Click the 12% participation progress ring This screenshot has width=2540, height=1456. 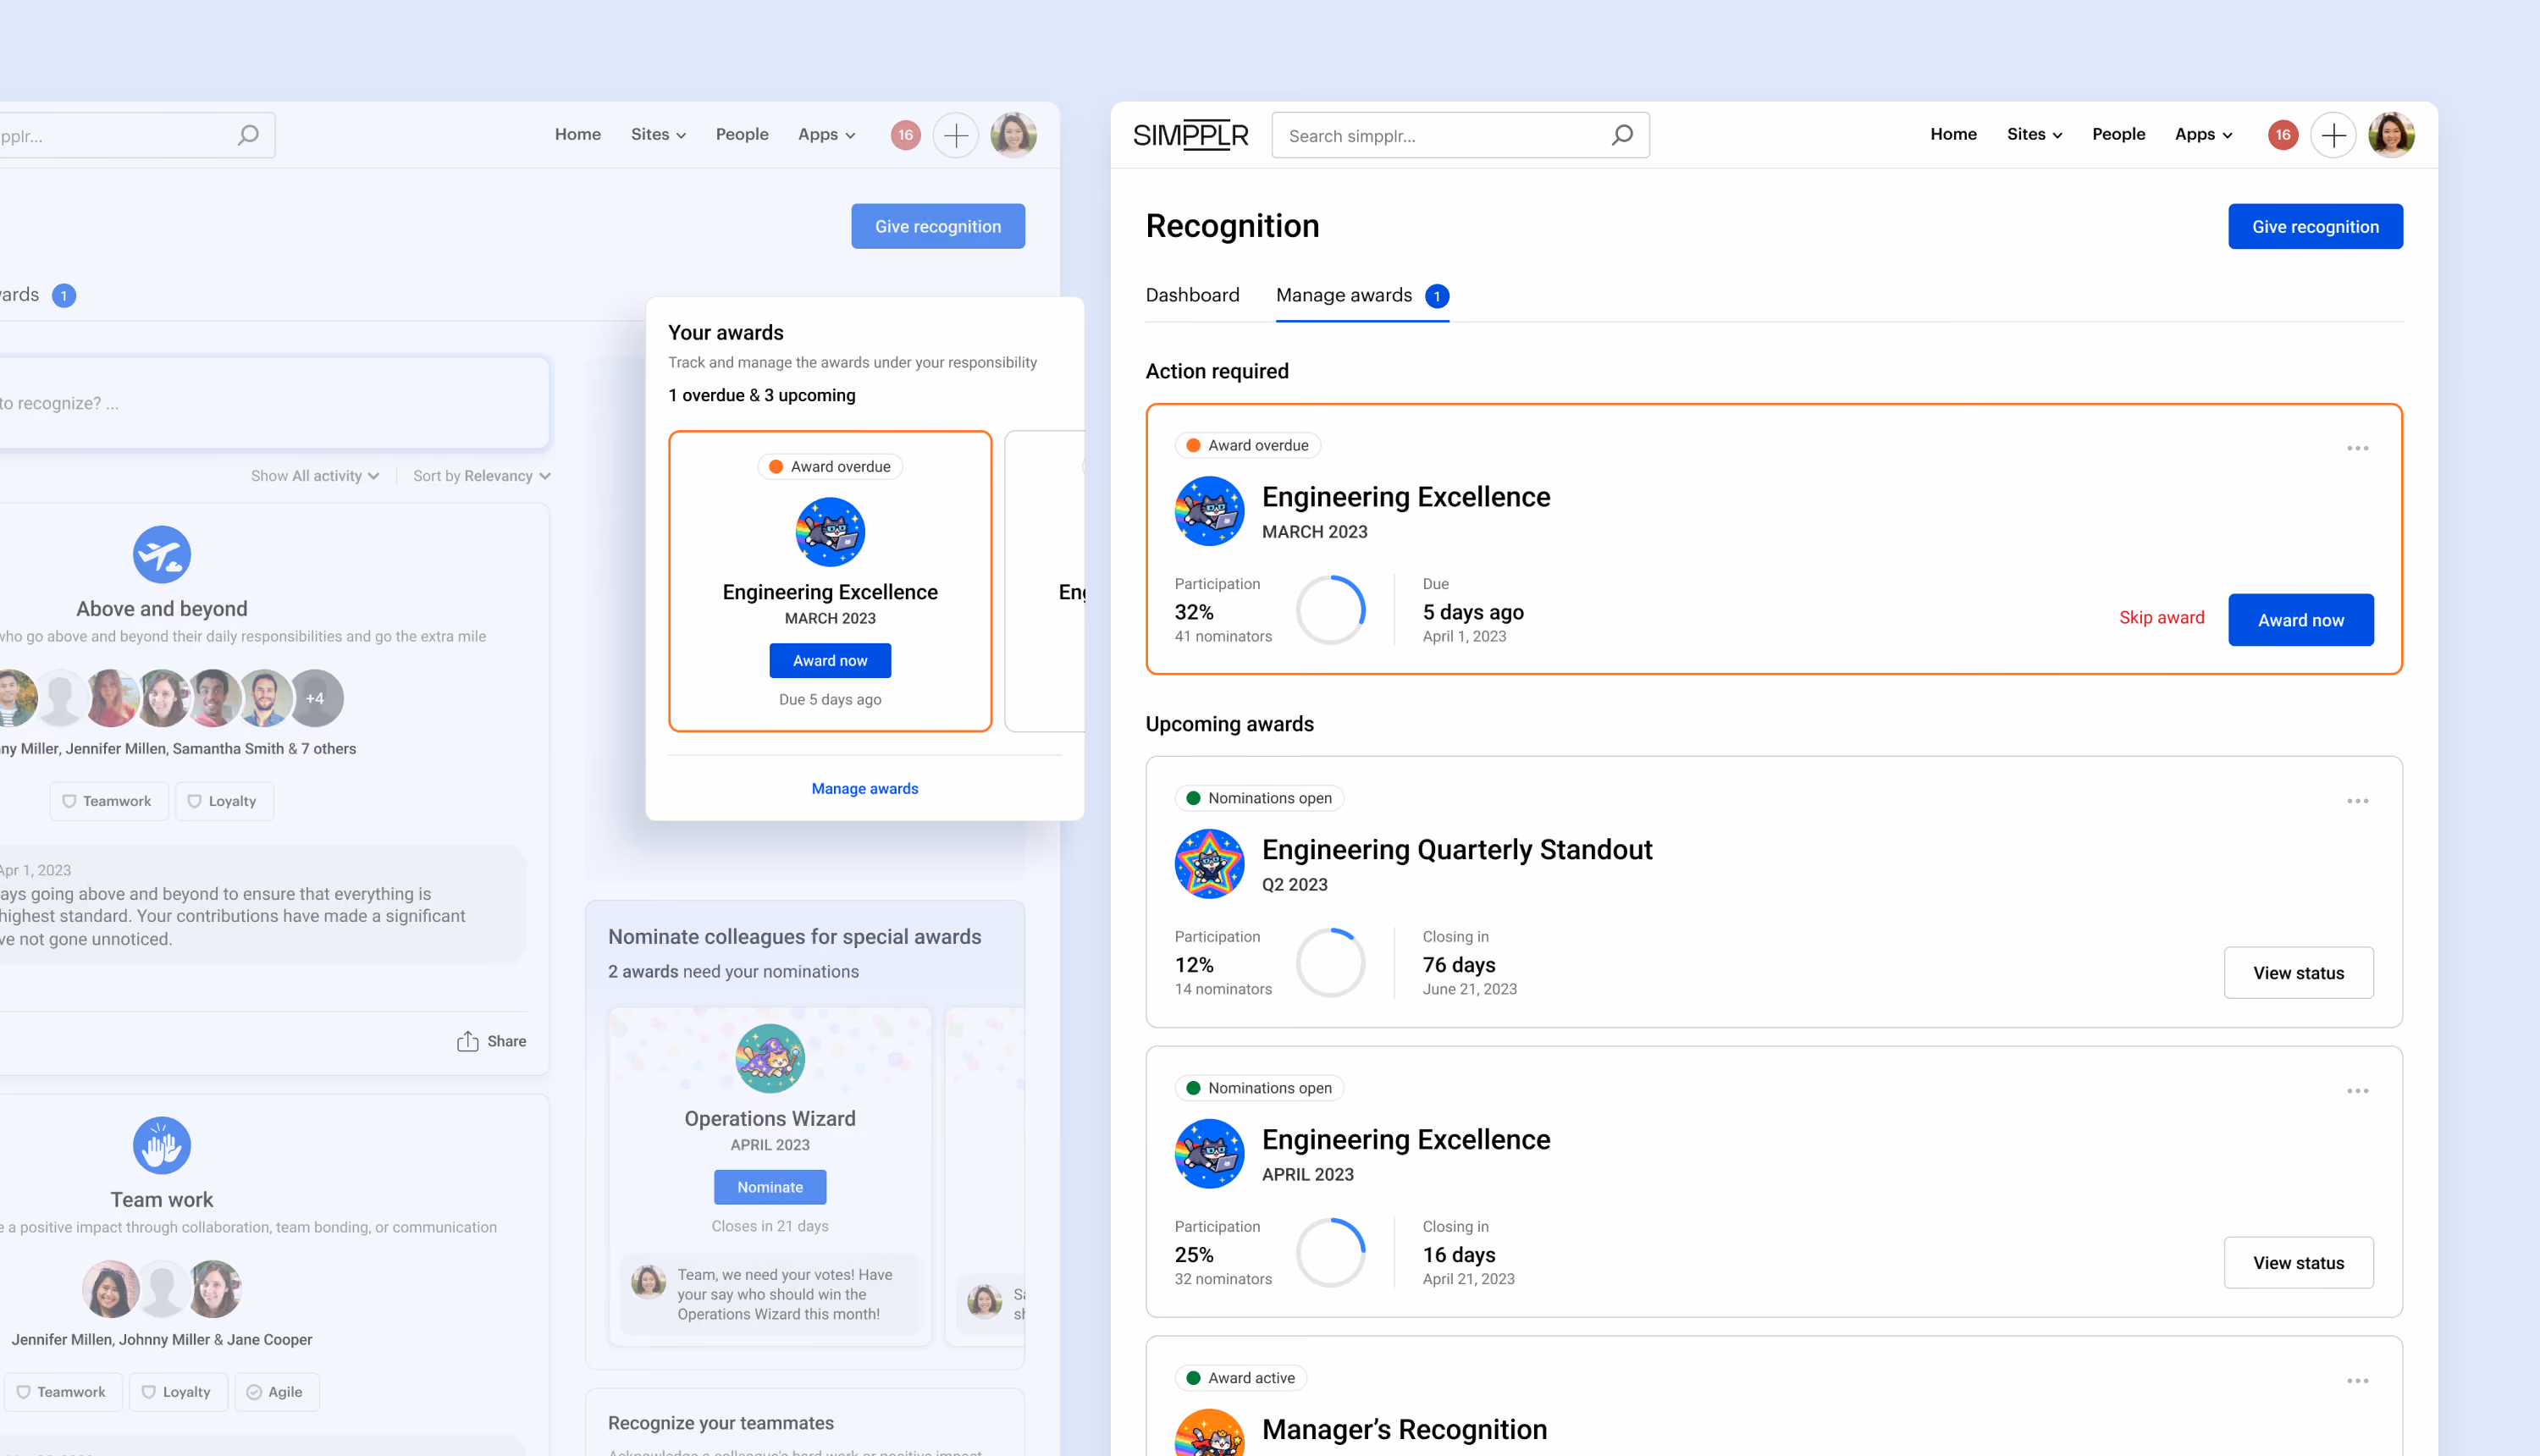[x=1330, y=963]
